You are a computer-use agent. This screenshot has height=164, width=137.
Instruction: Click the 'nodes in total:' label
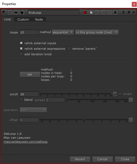coord(52,73)
